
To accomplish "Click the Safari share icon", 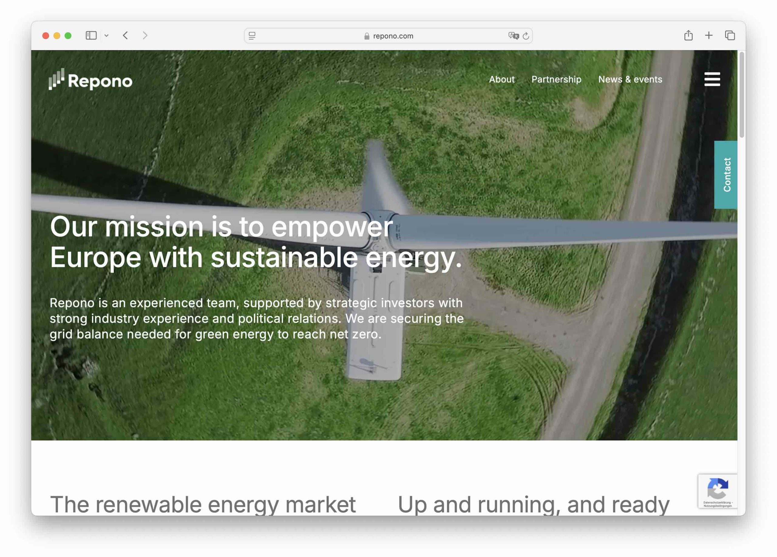I will coord(689,35).
